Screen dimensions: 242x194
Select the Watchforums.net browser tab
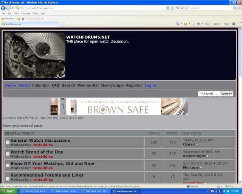click(29, 24)
